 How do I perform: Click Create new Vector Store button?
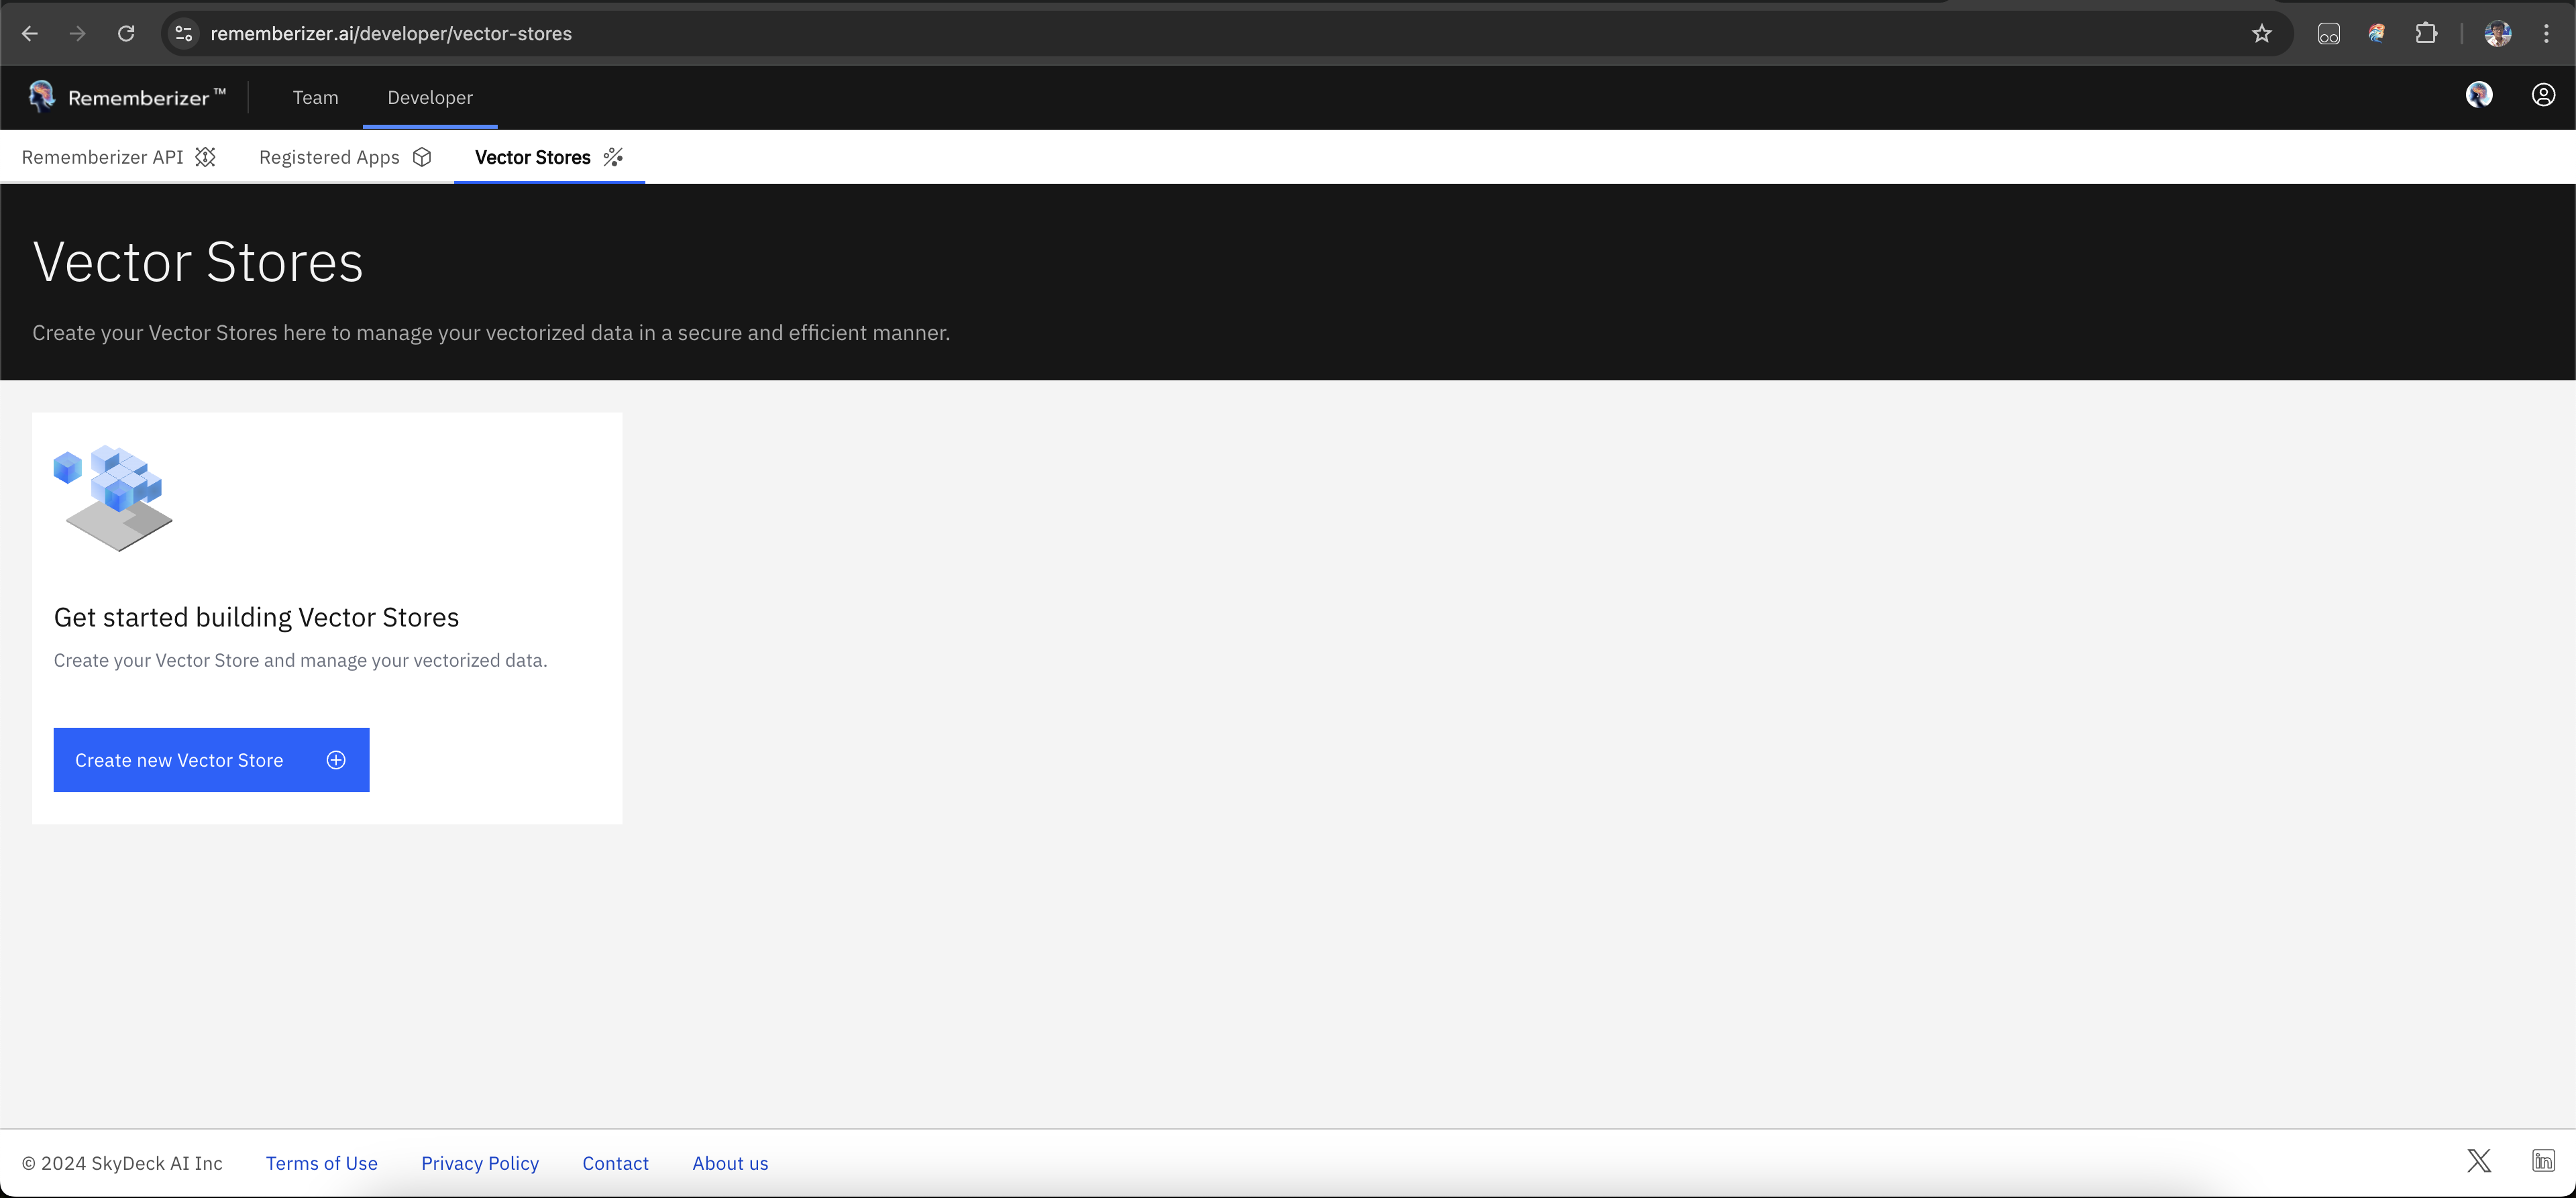tap(211, 760)
